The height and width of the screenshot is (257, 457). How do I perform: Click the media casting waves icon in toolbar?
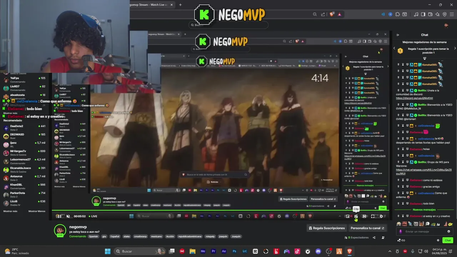coord(383,14)
